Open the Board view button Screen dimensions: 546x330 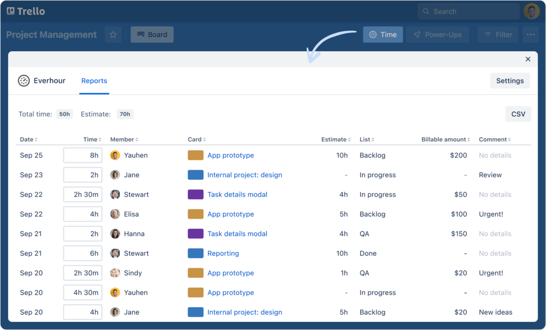coord(152,35)
